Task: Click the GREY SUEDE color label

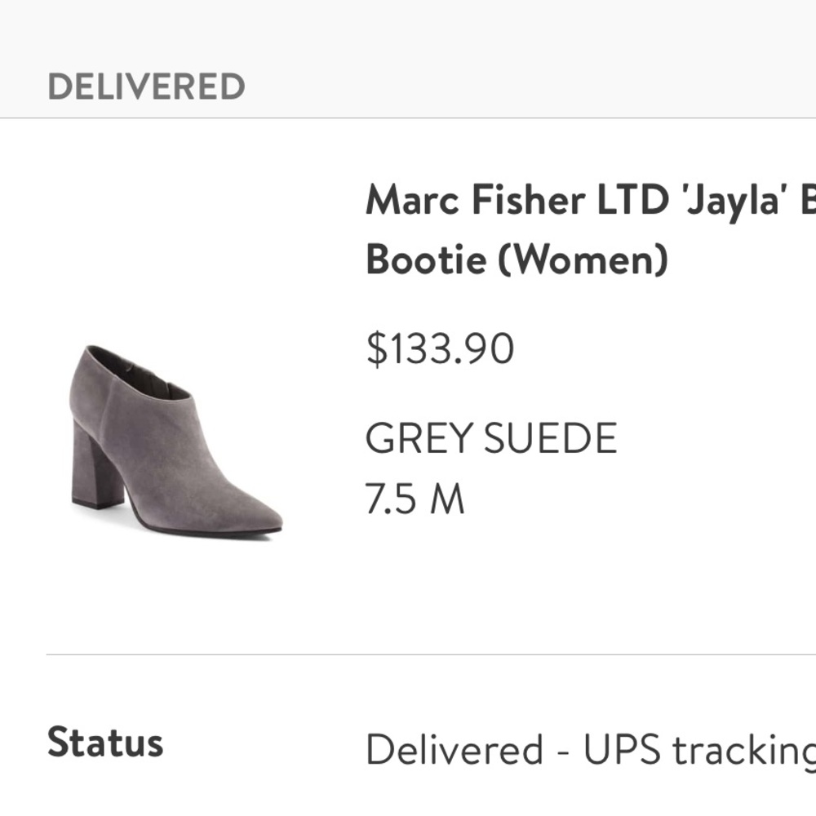Action: pos(492,437)
